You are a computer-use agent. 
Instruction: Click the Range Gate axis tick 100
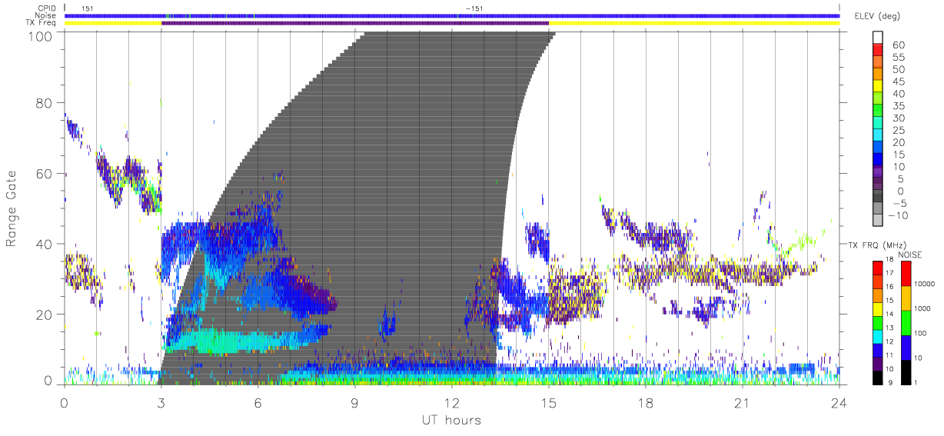point(41,35)
